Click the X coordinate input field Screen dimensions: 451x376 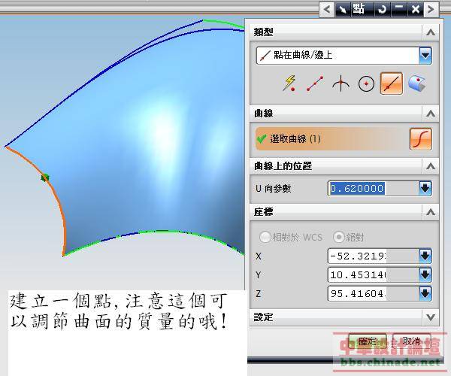coord(374,256)
